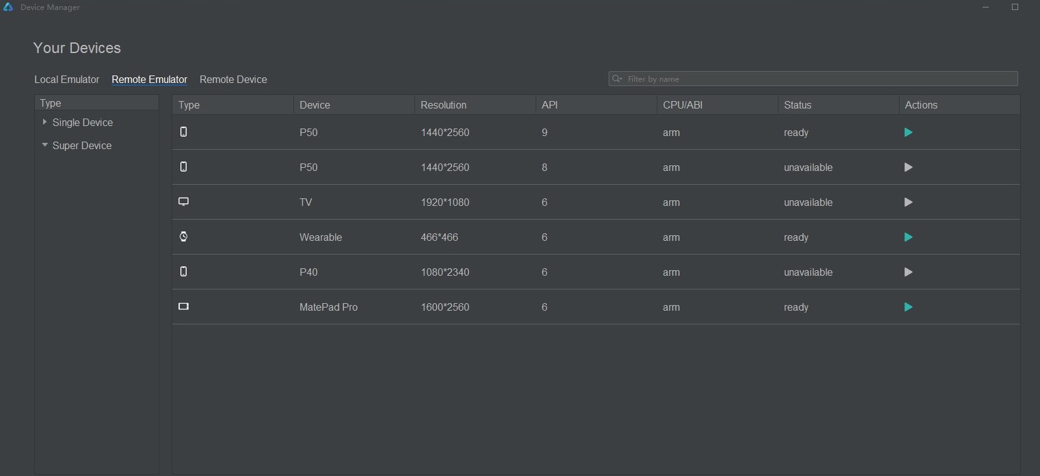
Task: Select the arm CPU cell for MatePad Pro
Action: click(671, 307)
